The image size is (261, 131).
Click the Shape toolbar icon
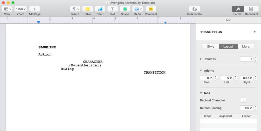125,9
